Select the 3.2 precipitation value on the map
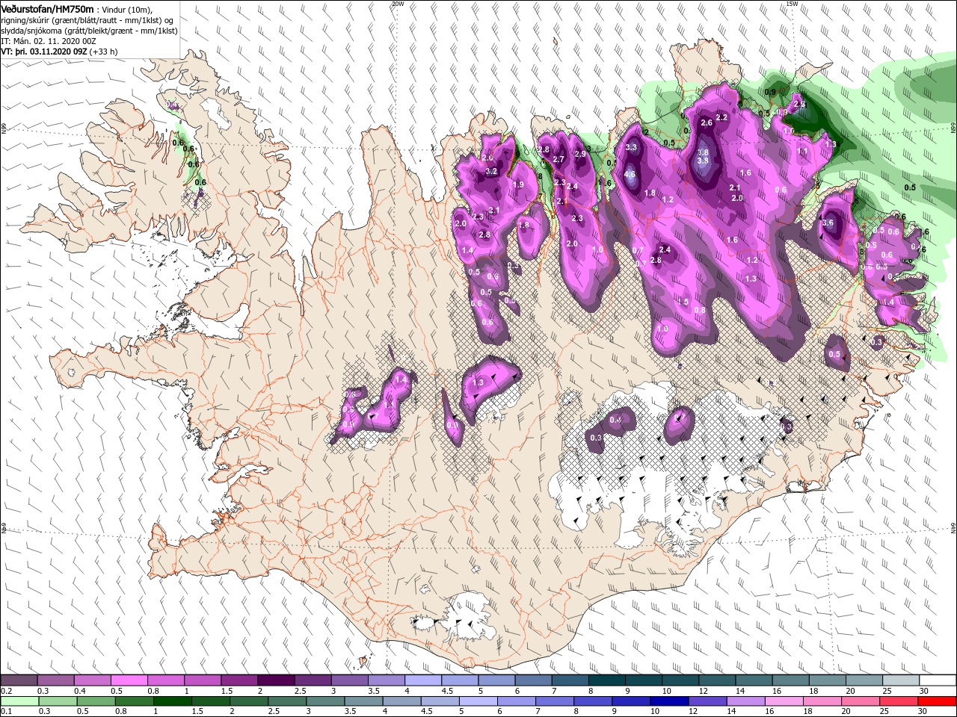957x717 pixels. pos(491,172)
